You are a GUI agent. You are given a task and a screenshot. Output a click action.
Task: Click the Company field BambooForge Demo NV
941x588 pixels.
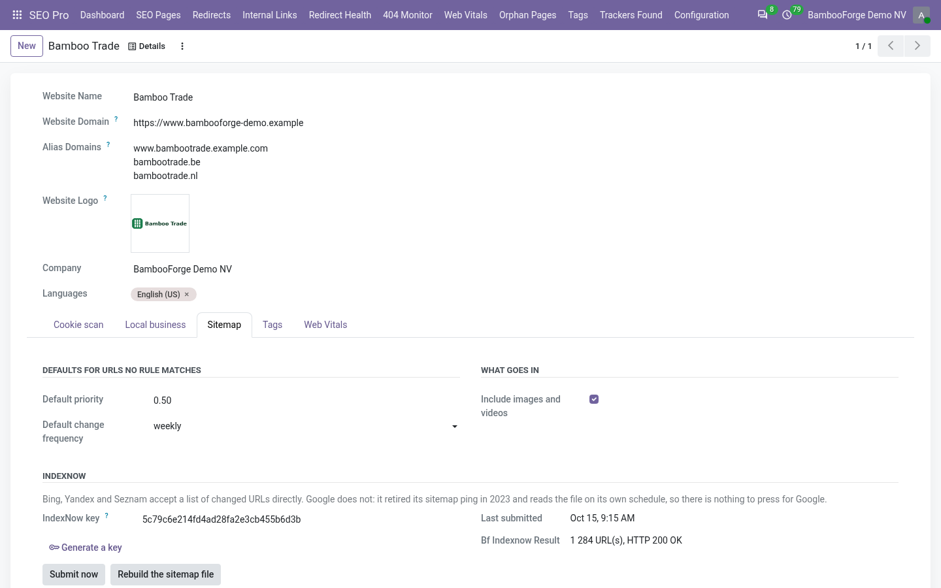(x=295, y=269)
